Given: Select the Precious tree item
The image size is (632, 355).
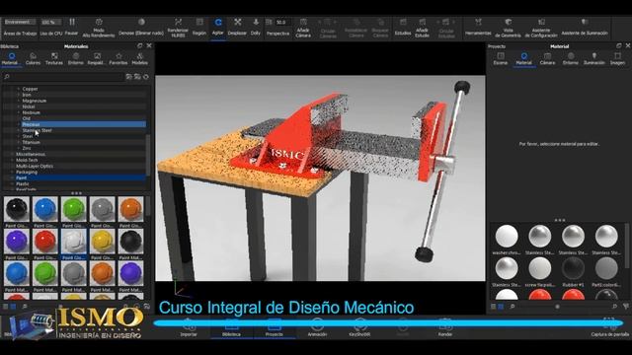Looking at the screenshot, I should point(83,124).
